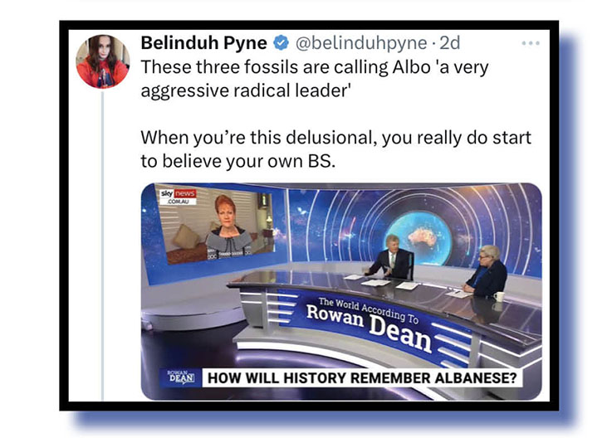Viewport: 612px width, 438px height.
Task: Click the blue verified badge
Action: coord(281,43)
